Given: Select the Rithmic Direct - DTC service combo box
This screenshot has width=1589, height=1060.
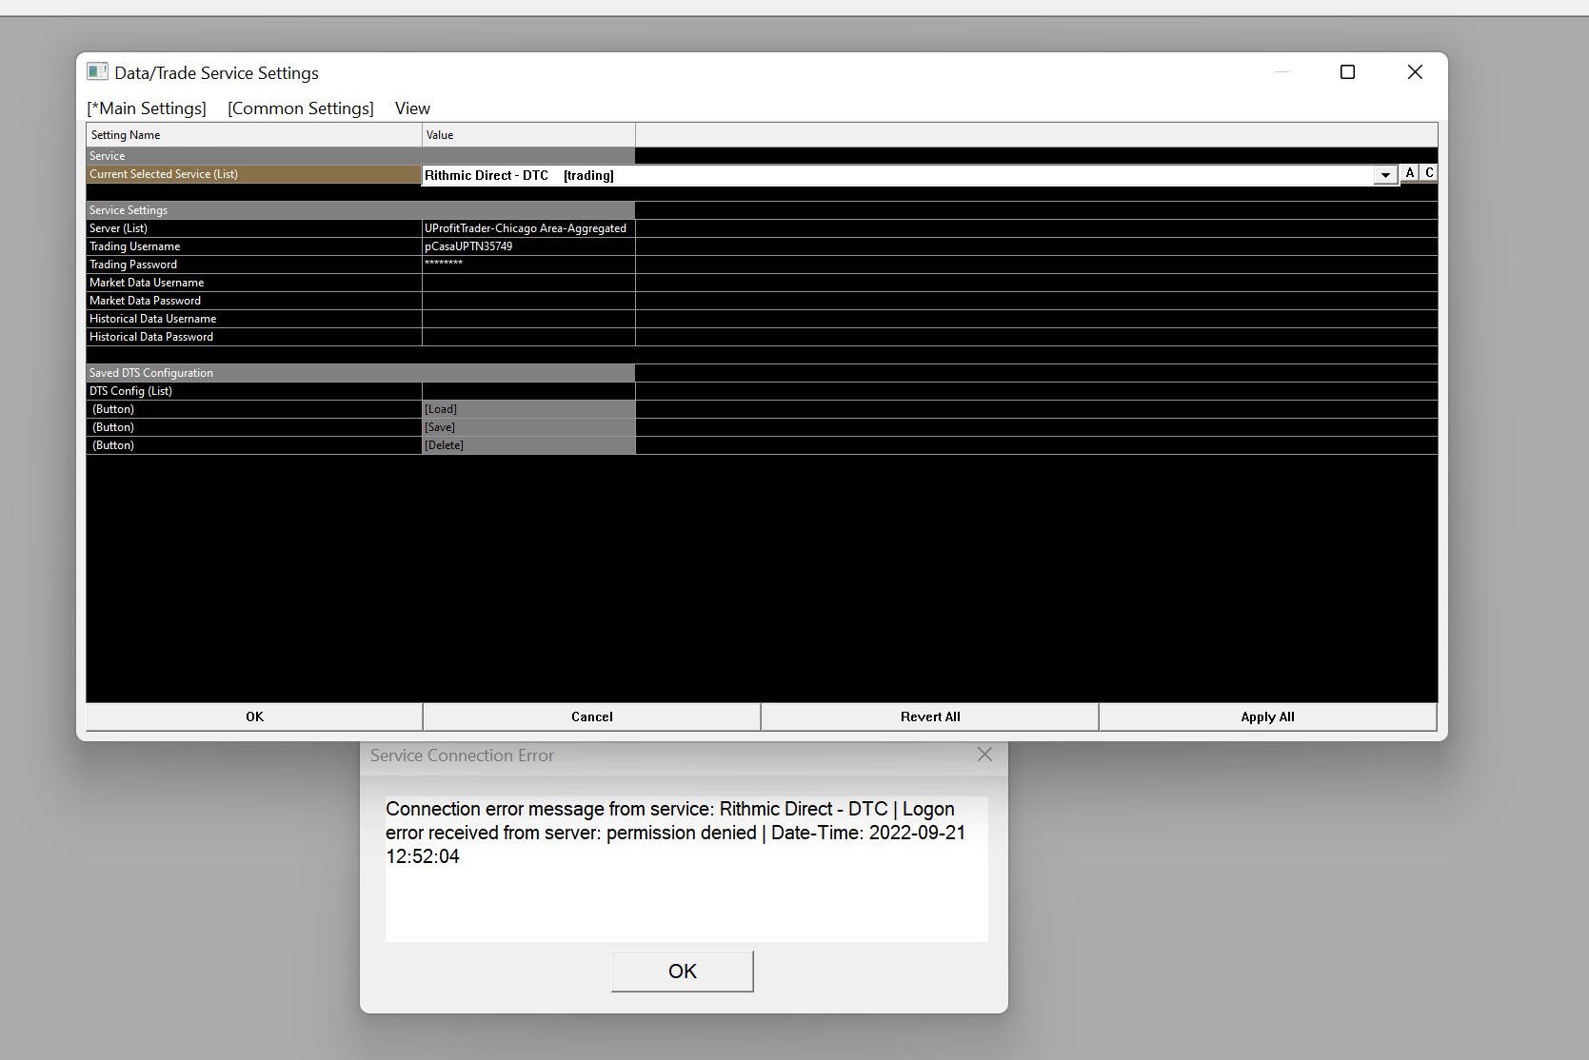Looking at the screenshot, I should click(x=910, y=175).
